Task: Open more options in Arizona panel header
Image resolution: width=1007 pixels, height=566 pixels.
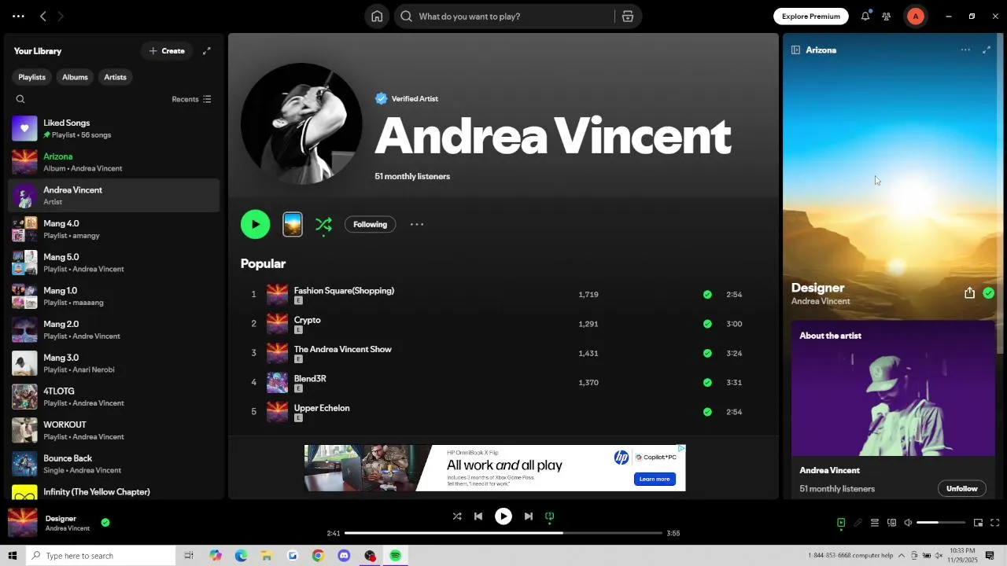Action: click(965, 50)
